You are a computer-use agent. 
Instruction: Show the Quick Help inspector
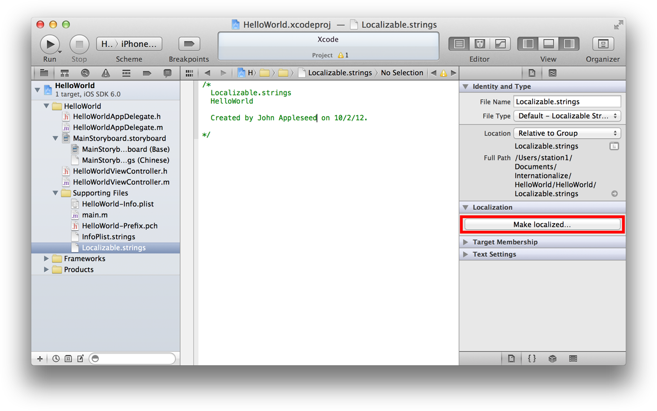[552, 73]
